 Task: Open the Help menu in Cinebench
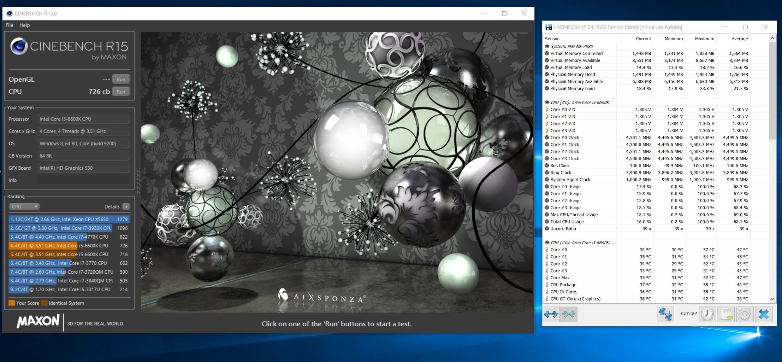[x=24, y=25]
